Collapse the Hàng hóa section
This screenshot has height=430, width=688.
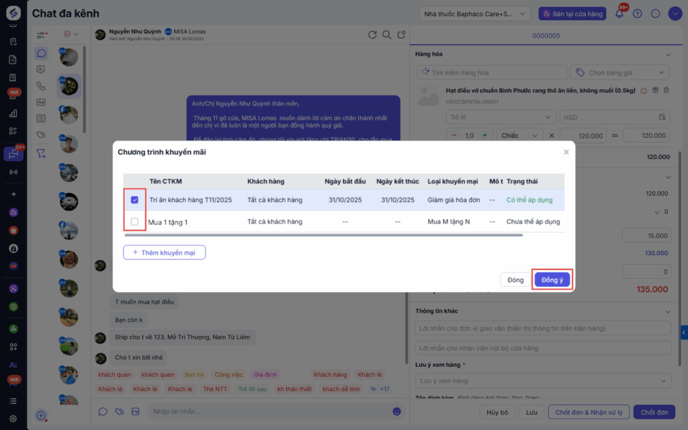pyautogui.click(x=668, y=55)
